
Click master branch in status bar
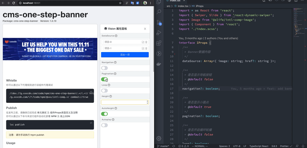coord(163,146)
